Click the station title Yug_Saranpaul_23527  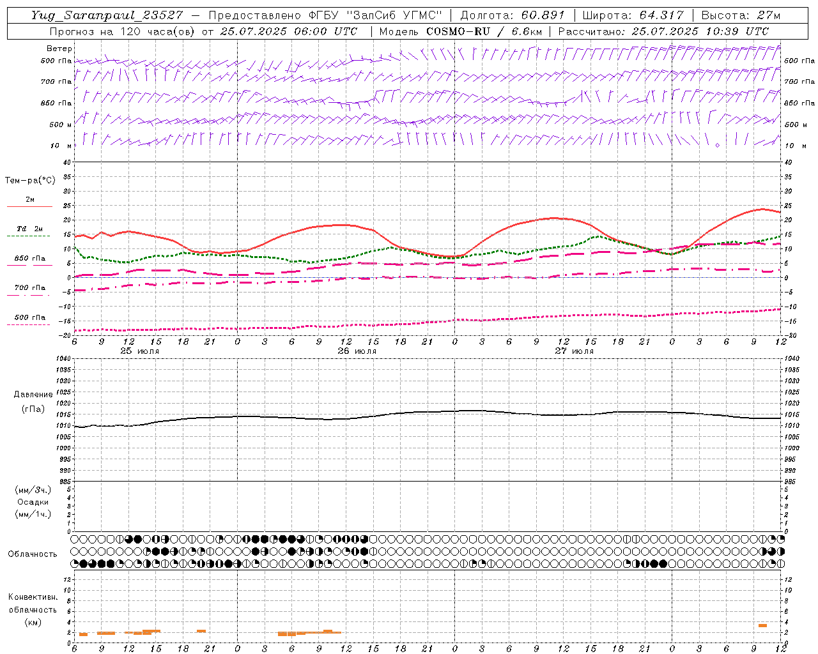[107, 15]
